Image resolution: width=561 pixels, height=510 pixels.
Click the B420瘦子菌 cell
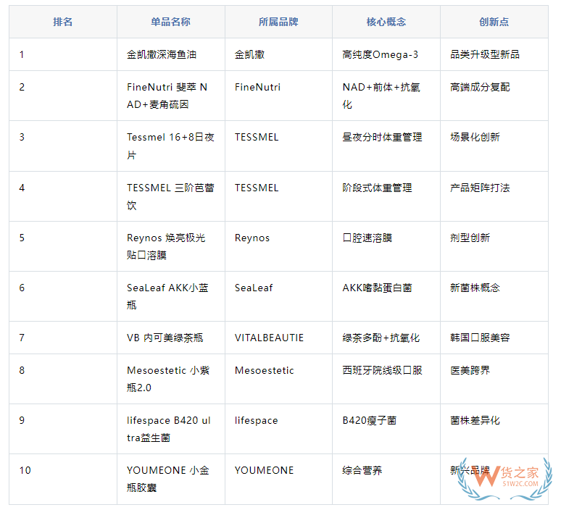(386, 429)
